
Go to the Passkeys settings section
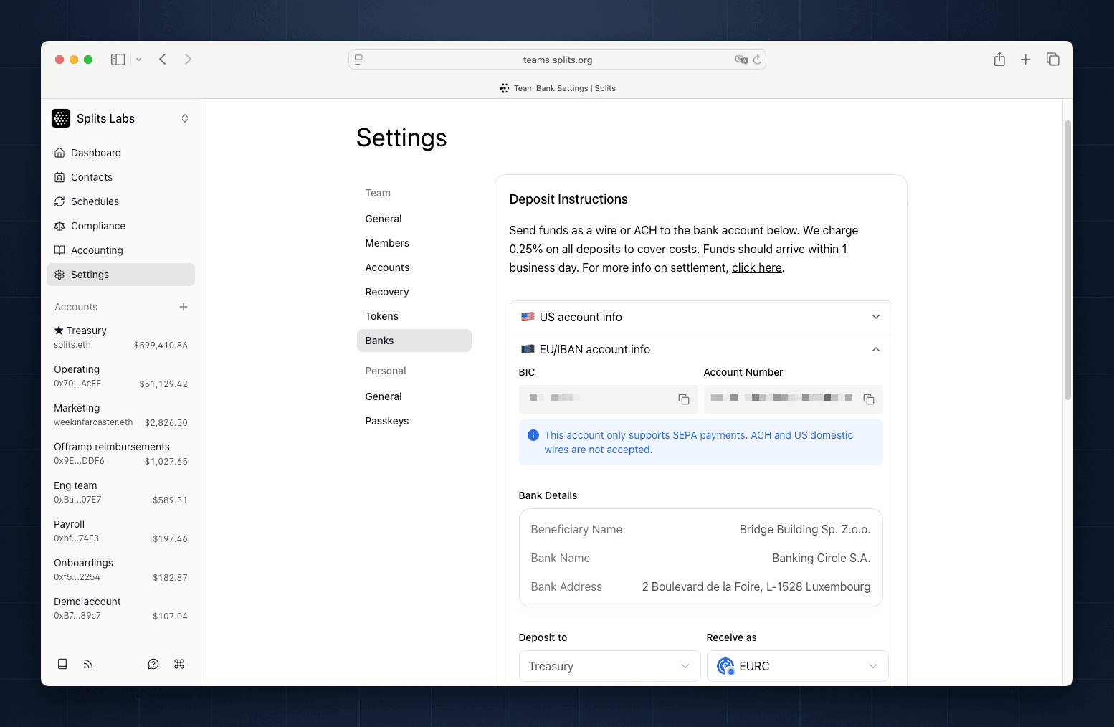(x=387, y=421)
